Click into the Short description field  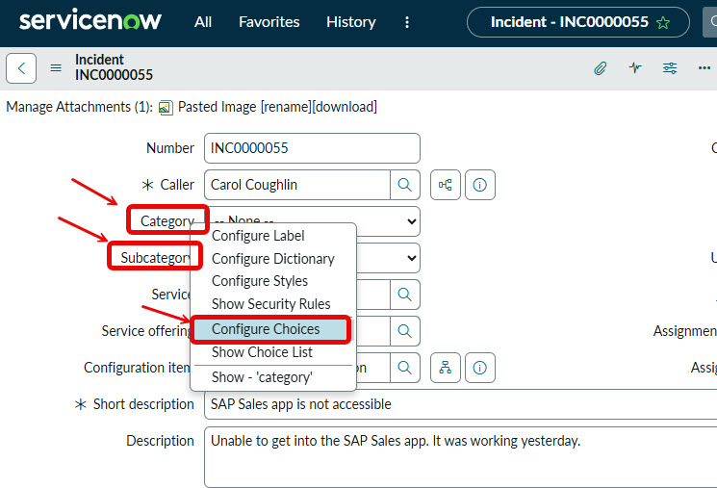coord(462,404)
